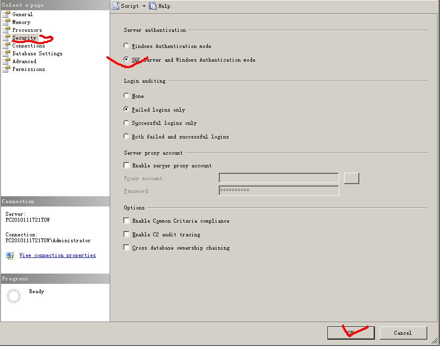Click the General page icon

(x=6, y=14)
